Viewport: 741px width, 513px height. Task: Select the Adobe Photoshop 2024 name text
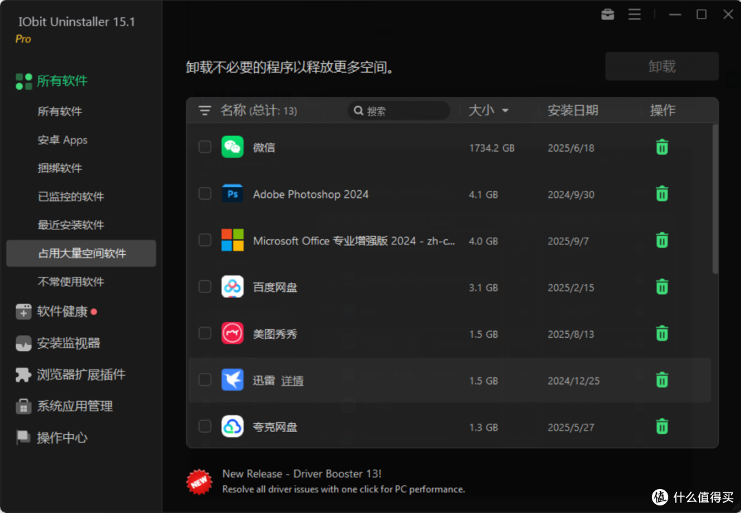311,194
